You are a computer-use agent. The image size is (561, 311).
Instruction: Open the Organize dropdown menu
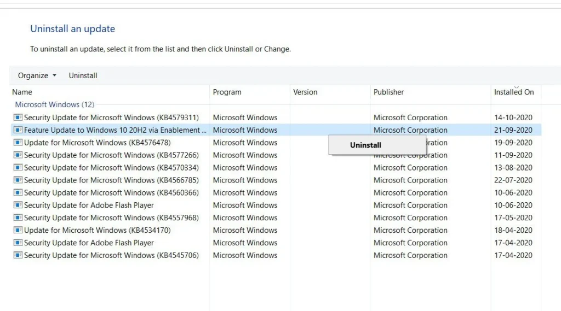click(37, 75)
